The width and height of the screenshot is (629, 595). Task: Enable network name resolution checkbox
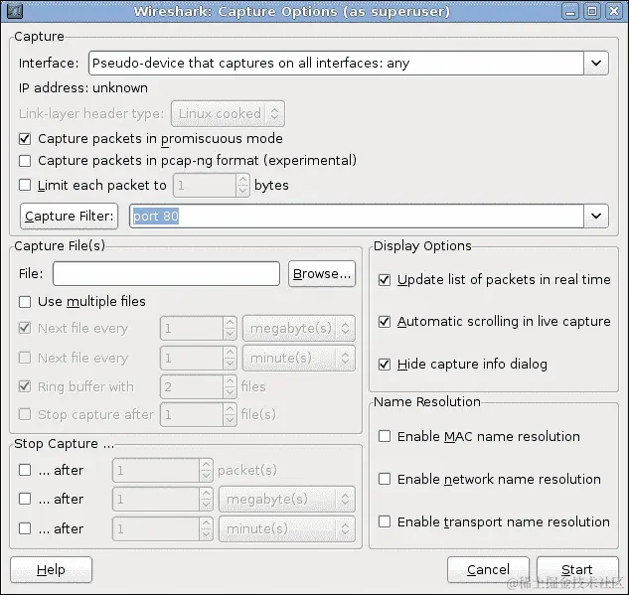click(385, 479)
